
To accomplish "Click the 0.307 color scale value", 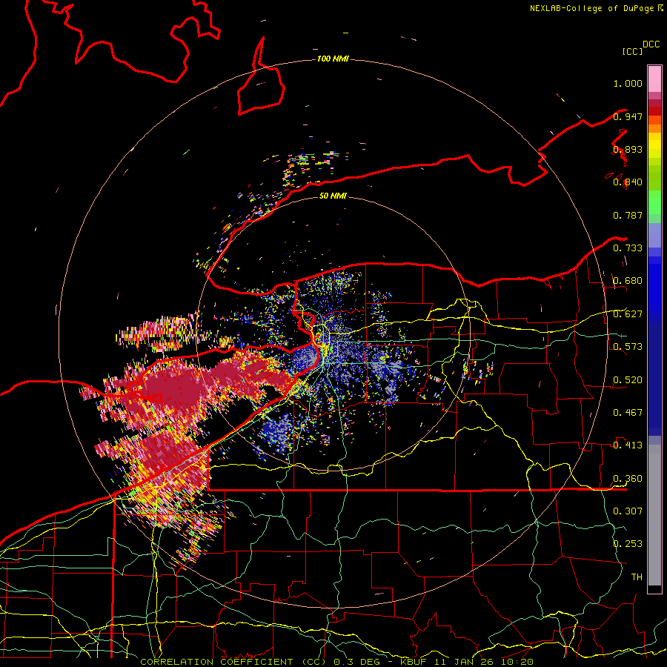I will (x=628, y=511).
